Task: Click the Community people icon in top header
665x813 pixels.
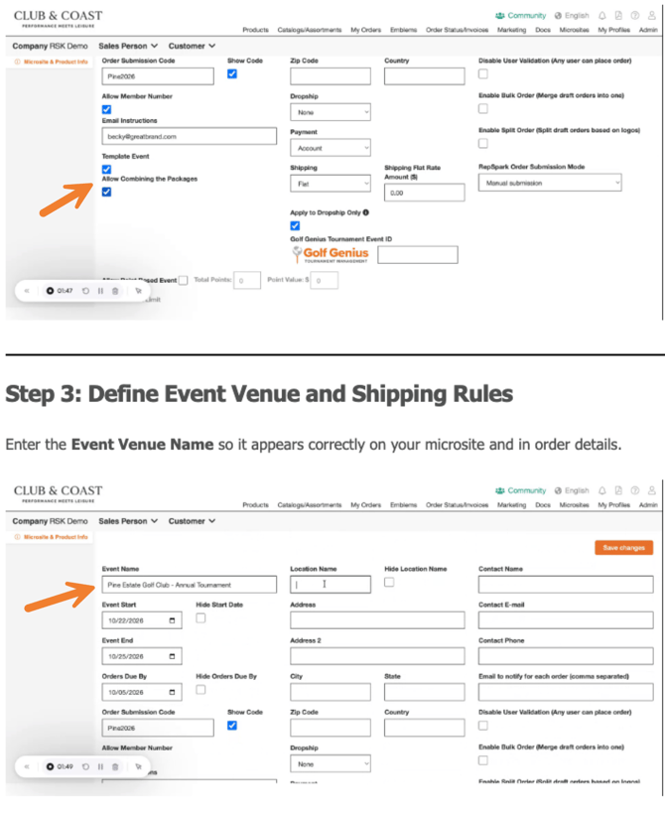Action: [x=500, y=16]
